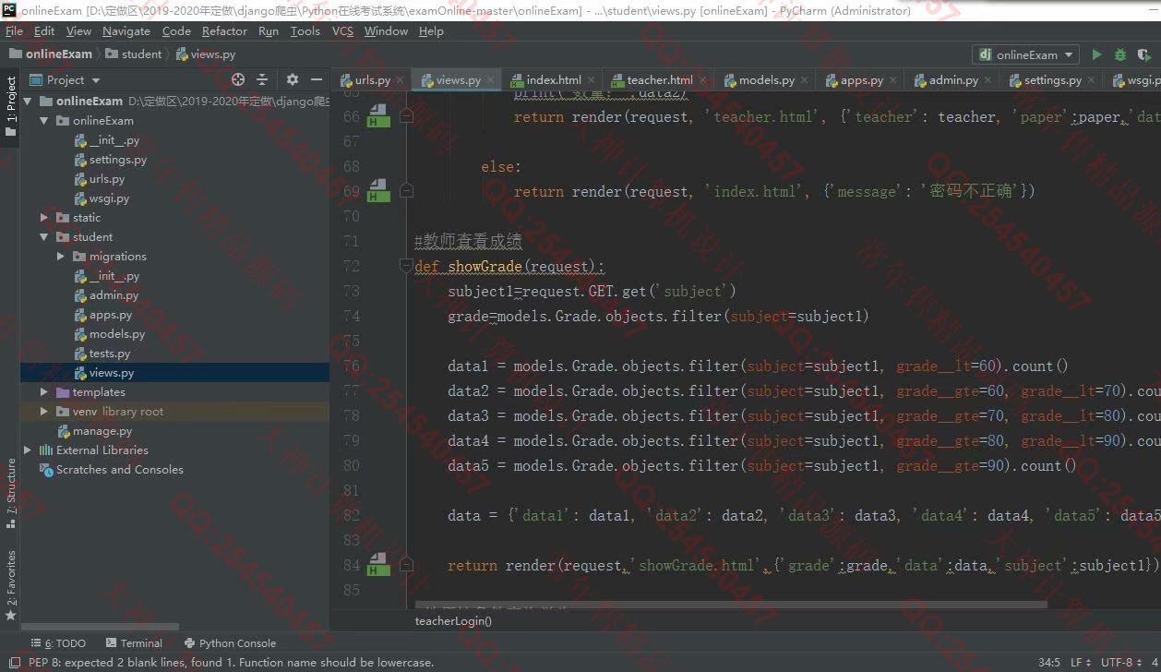Start debugging onlineExam with the bug icon

(x=1120, y=54)
